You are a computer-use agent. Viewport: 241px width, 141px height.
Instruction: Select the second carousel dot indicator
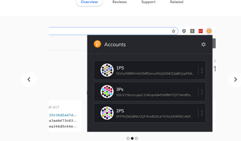[132, 138]
